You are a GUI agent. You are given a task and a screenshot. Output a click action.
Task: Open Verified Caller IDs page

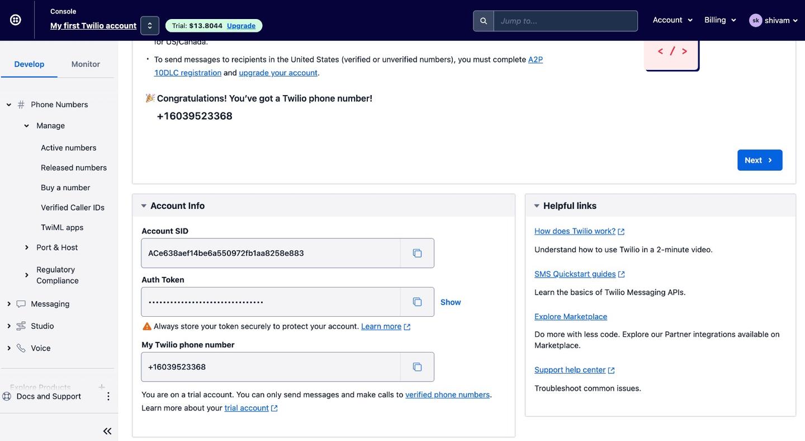(73, 208)
